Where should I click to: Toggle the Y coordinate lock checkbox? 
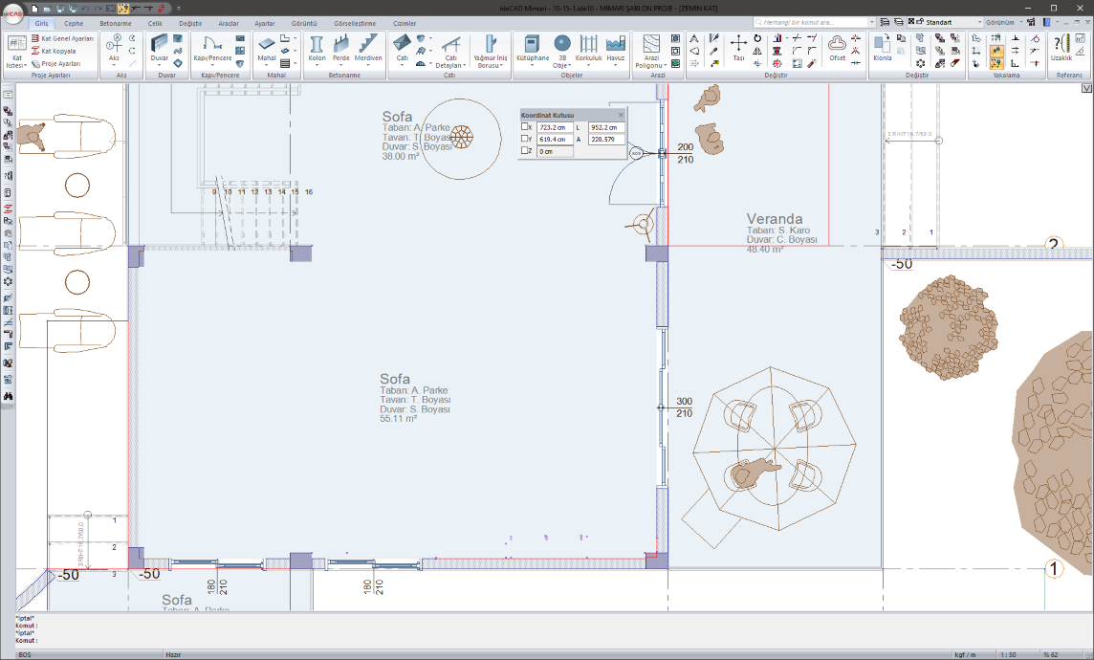point(525,140)
